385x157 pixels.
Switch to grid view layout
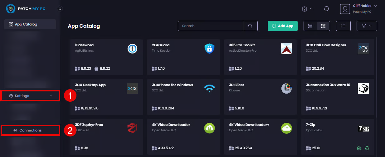click(323, 26)
